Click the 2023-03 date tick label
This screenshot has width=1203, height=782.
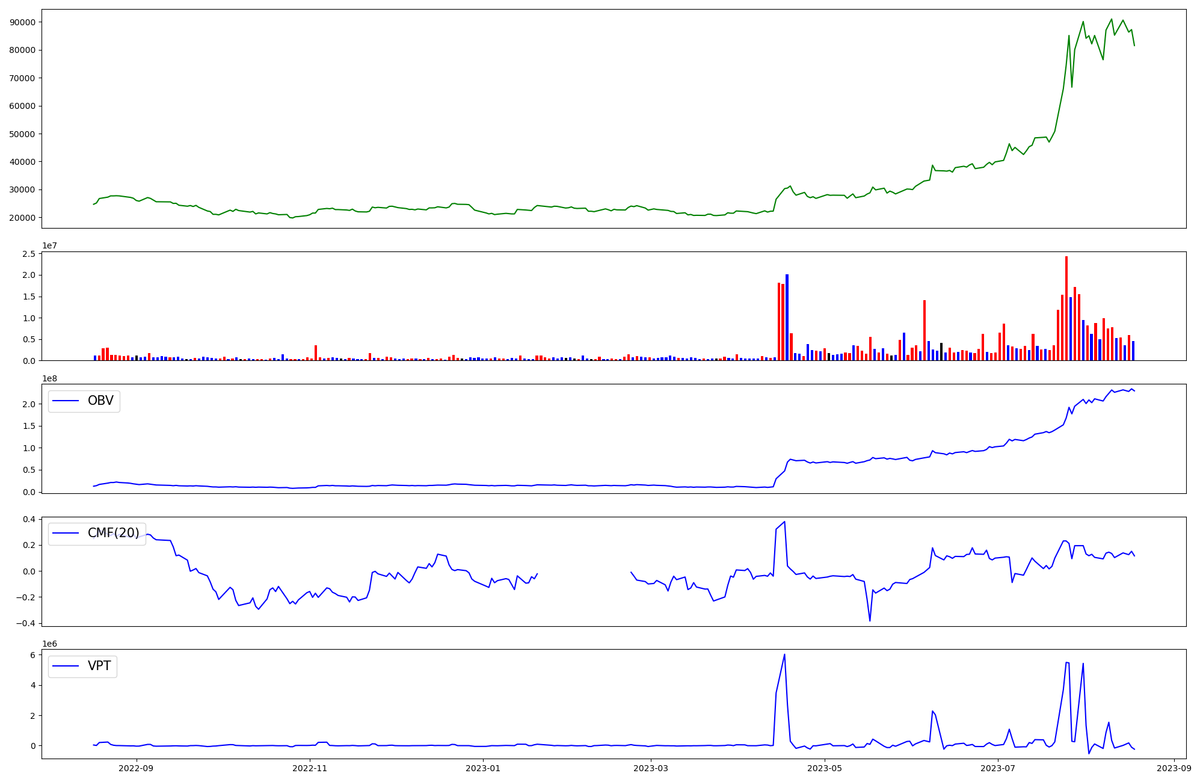pyautogui.click(x=651, y=768)
